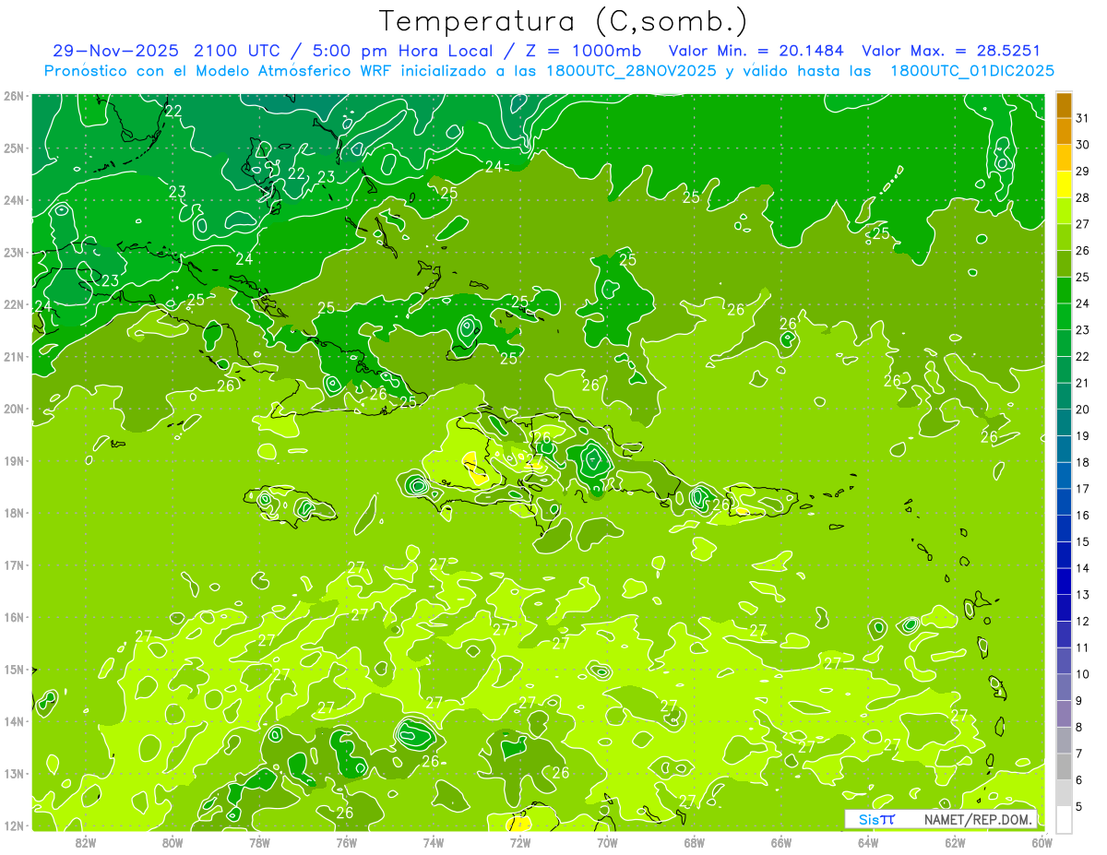Click the '25N' latitude axis label
The height and width of the screenshot is (855, 1107).
click(14, 148)
